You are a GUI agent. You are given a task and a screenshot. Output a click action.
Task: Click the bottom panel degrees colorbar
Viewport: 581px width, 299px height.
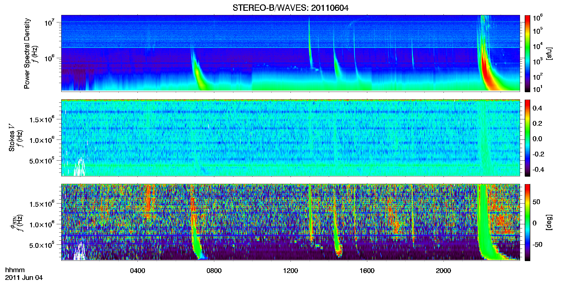pyautogui.click(x=528, y=222)
